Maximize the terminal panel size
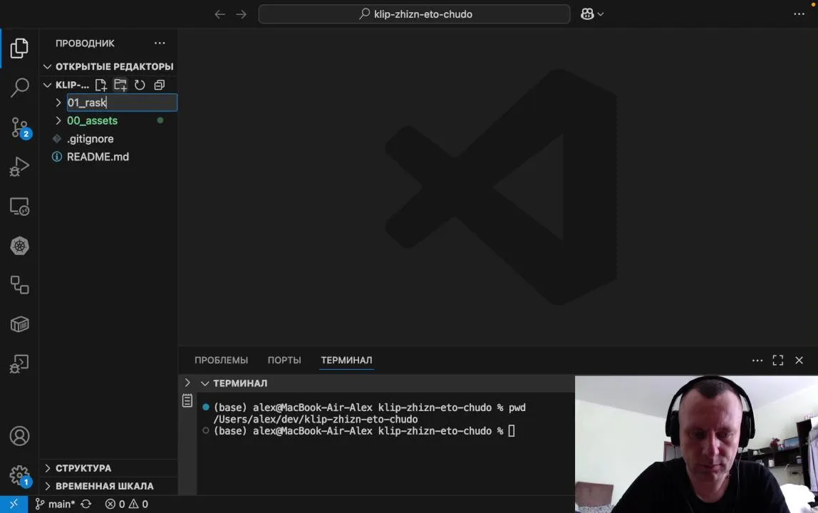The height and width of the screenshot is (513, 818). tap(778, 361)
